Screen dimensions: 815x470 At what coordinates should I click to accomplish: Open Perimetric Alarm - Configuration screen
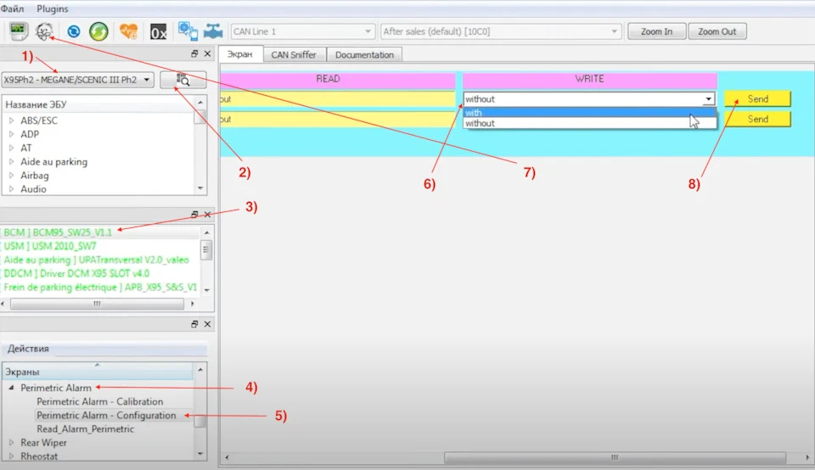click(x=107, y=415)
